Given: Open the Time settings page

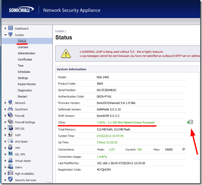Looking at the screenshot, I should (20, 66).
